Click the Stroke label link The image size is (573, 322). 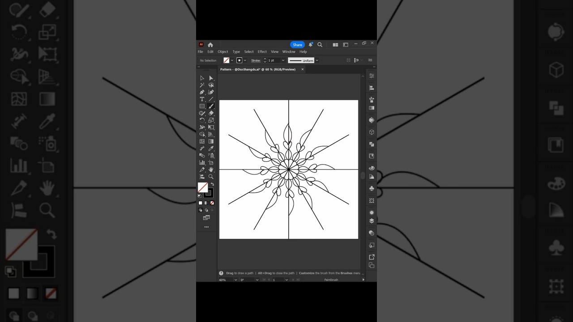coord(256,60)
